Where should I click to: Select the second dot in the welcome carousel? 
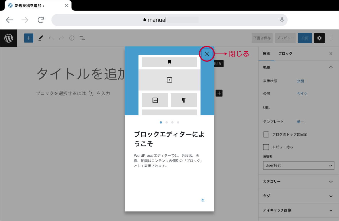(x=166, y=122)
